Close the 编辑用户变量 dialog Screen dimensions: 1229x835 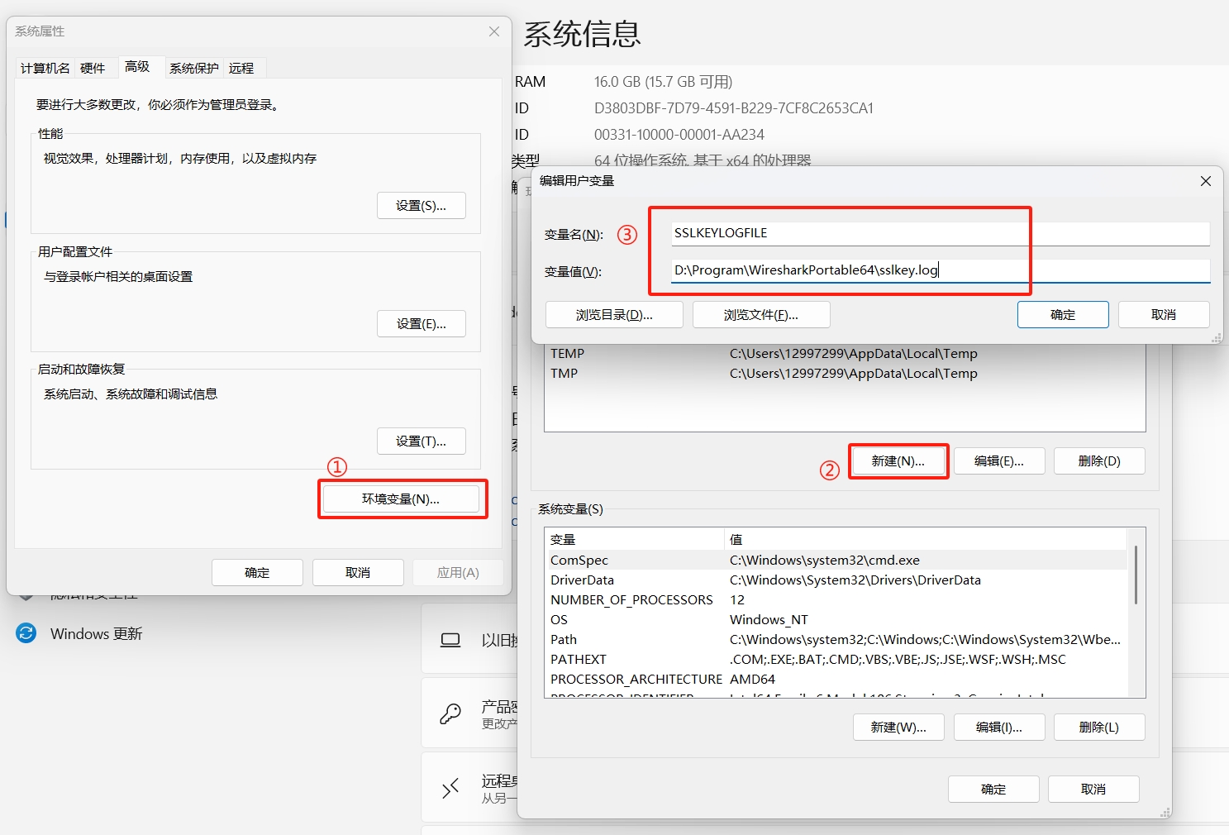(1205, 180)
